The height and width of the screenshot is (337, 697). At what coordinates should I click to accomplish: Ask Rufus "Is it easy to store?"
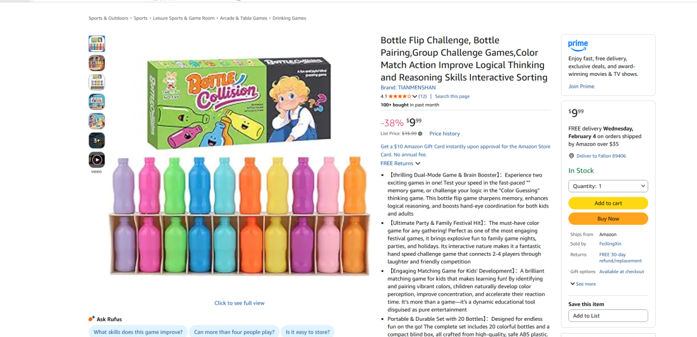[308, 332]
